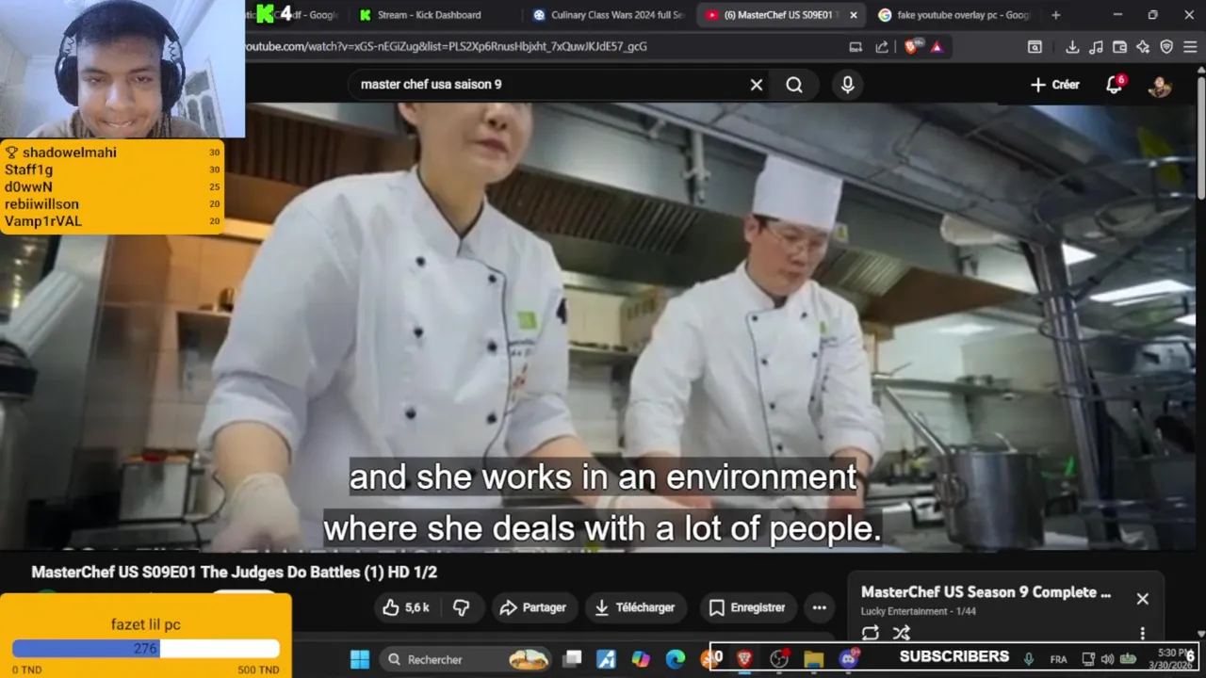This screenshot has height=678, width=1206.
Task: Switch to Stream - Kick Dashboard tab
Action: 429,15
